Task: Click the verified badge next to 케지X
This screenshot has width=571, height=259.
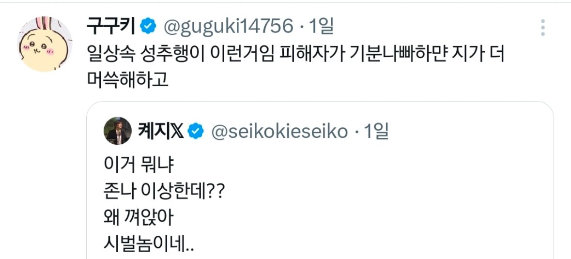Action: point(195,131)
